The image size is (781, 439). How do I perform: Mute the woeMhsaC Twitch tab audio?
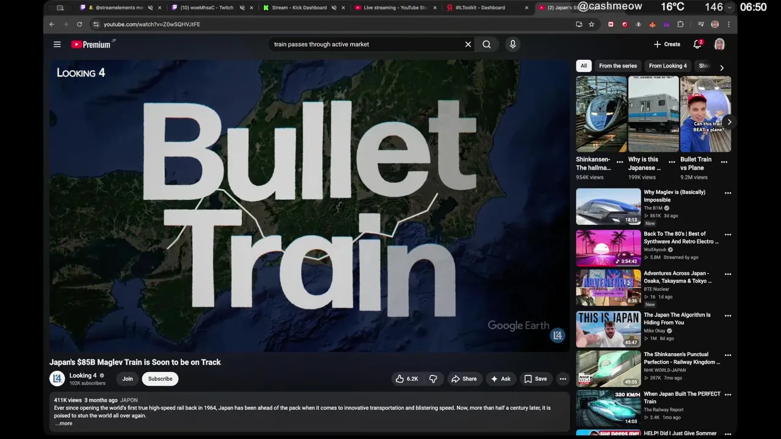[242, 8]
